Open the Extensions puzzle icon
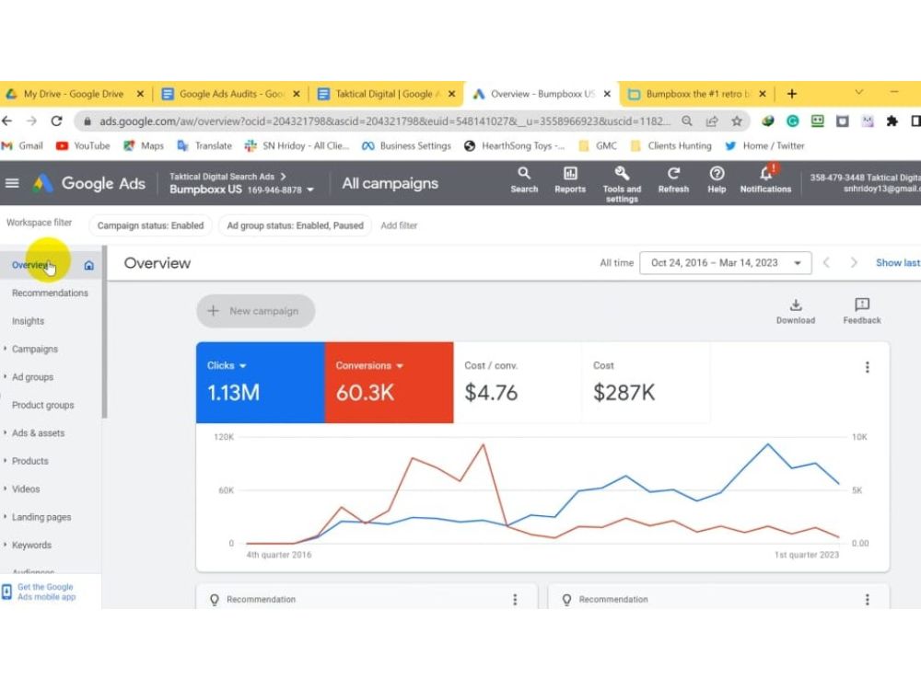 892,121
